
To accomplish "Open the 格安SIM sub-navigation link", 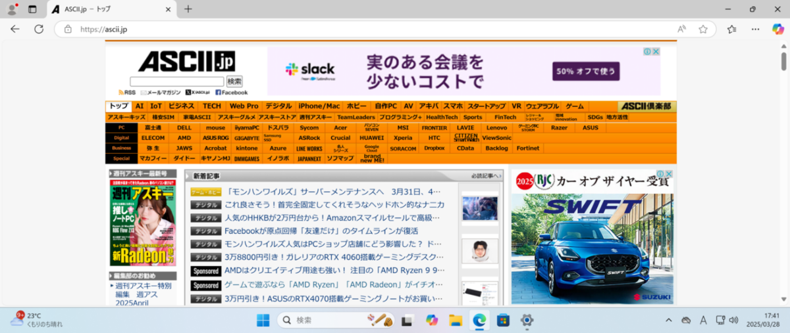I will pos(163,117).
